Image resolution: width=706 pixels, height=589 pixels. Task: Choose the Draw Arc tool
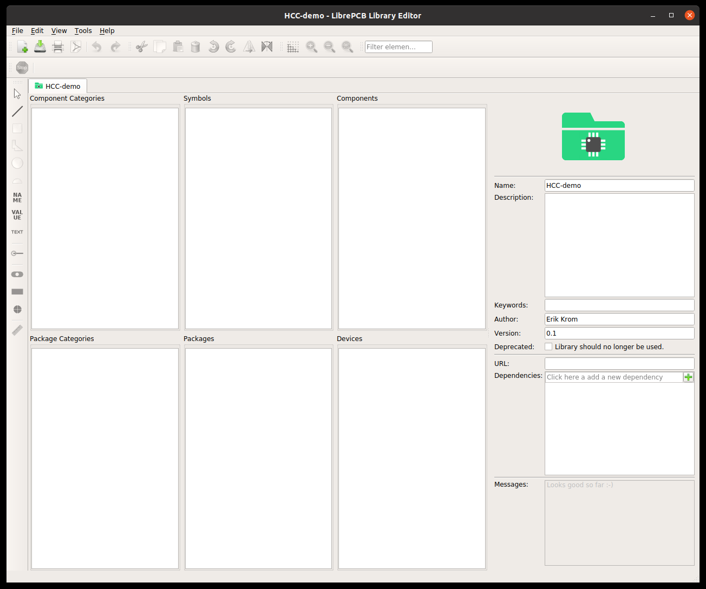coord(17,180)
